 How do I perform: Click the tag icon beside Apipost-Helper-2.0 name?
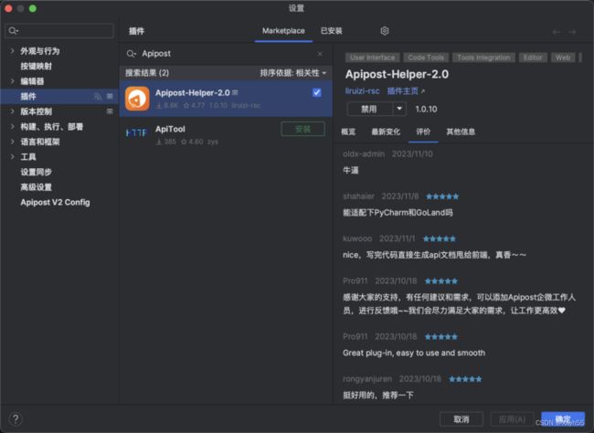[x=235, y=92]
